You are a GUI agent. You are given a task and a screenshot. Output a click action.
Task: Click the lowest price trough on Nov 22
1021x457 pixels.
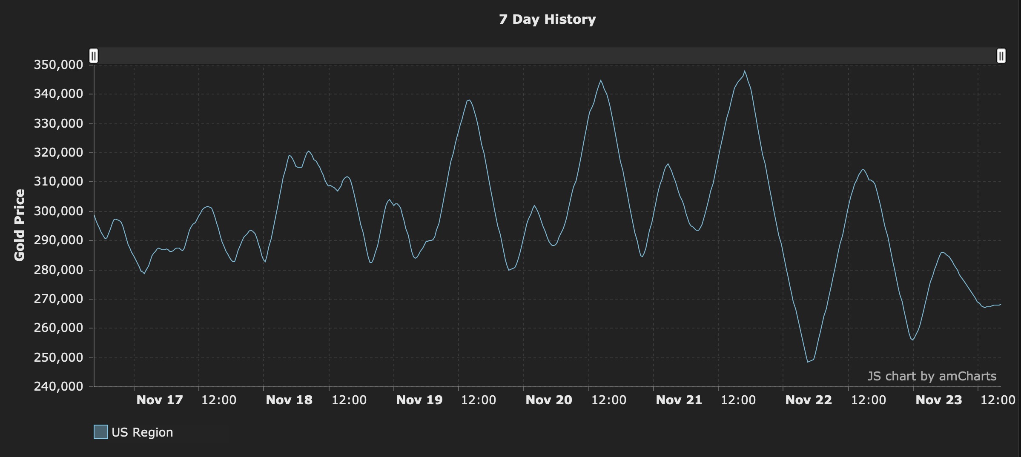click(808, 362)
